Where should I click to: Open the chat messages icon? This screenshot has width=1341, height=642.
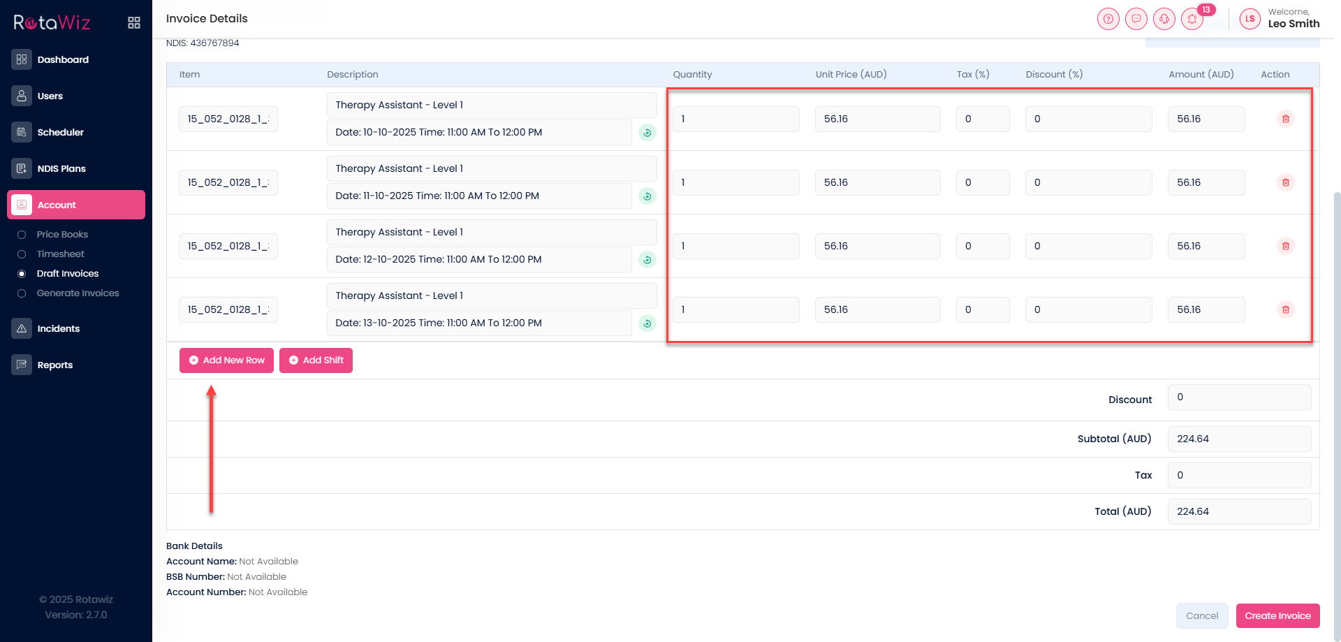tap(1136, 19)
